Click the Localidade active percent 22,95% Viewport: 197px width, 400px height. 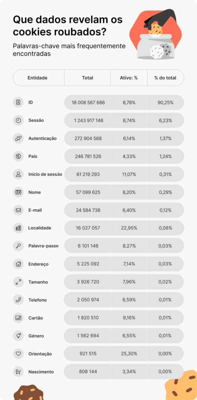tap(129, 228)
